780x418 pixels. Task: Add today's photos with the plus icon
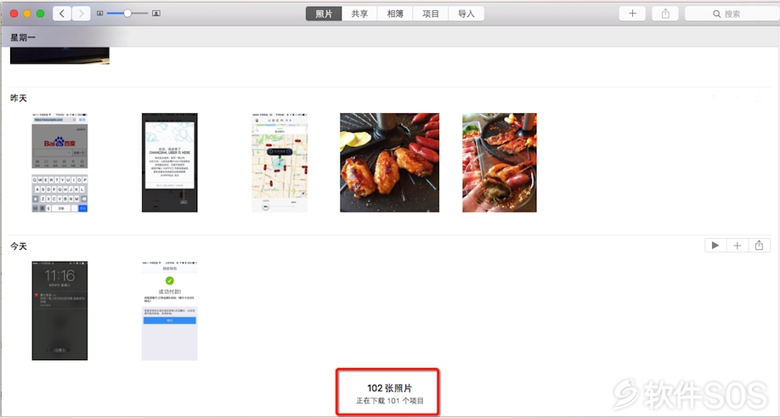[x=738, y=246]
